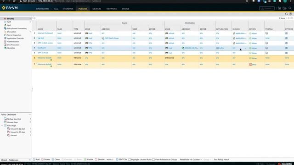294x165 pixels.
Task: Click the options icon in rule 2
Action: (286, 38)
